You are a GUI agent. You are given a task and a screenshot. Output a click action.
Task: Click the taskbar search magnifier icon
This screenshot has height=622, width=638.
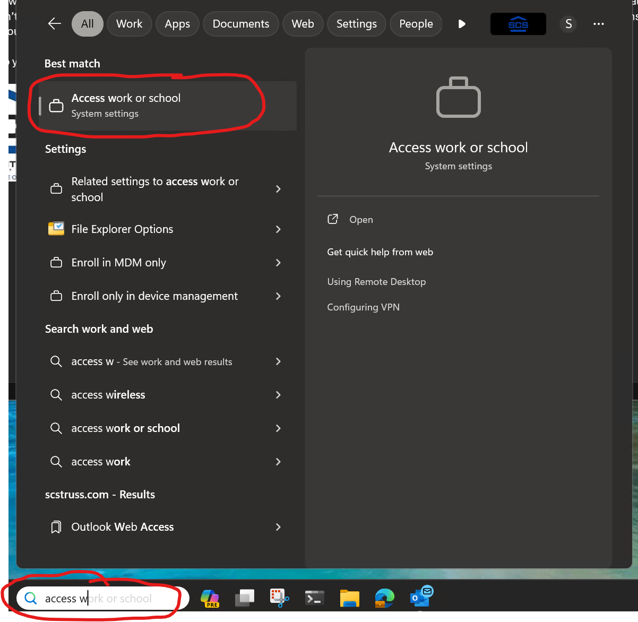[31, 599]
